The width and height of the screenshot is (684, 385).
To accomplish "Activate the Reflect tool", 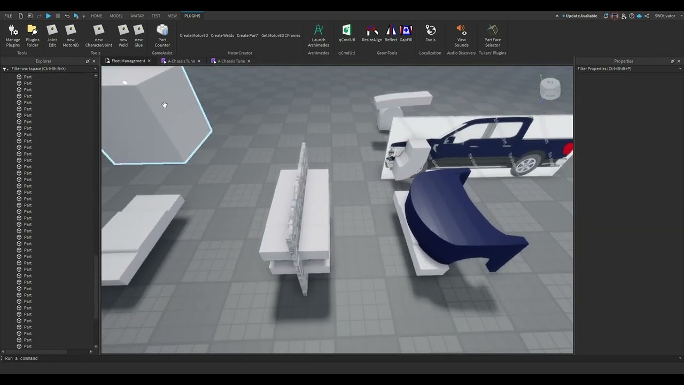I will pyautogui.click(x=391, y=33).
